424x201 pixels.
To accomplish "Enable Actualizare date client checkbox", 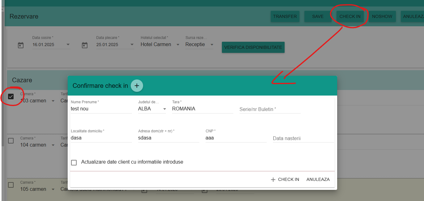I will tap(74, 162).
